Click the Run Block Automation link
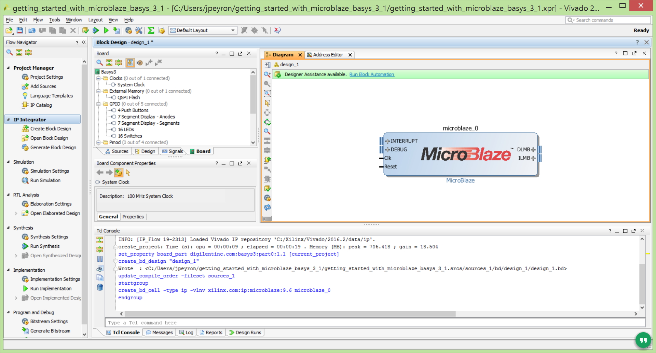 point(372,74)
